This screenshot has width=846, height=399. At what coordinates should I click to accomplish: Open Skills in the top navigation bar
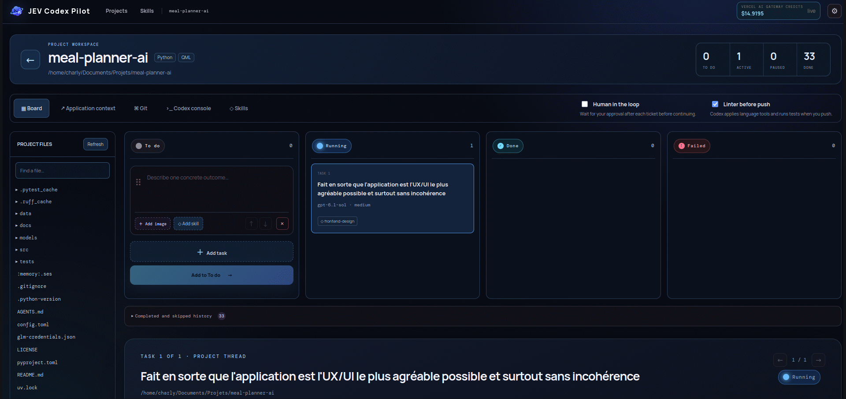(x=147, y=11)
